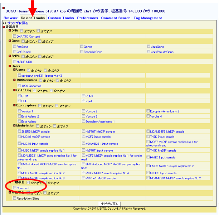Open SKBR3 MeDIP sample link
The height and width of the screenshot is (215, 219).
35,132
